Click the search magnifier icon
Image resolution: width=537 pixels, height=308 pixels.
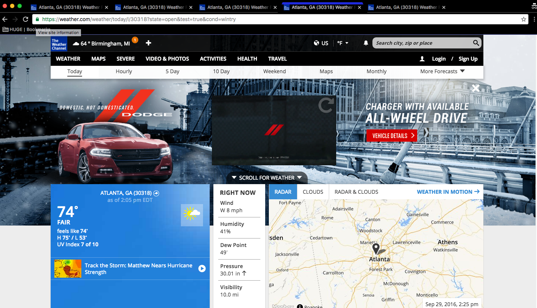[476, 43]
